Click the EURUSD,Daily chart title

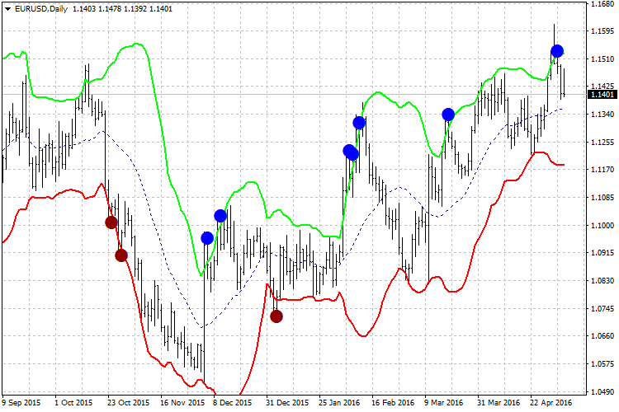41,9
